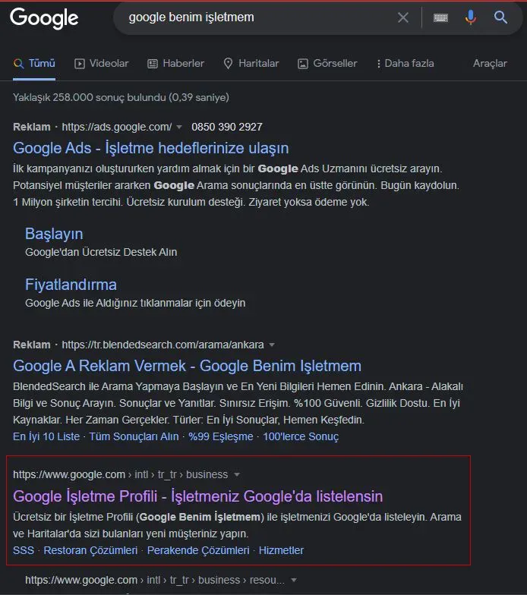527x595 pixels.
Task: Click the https://ads.google.com/ ad URL
Action: [117, 127]
